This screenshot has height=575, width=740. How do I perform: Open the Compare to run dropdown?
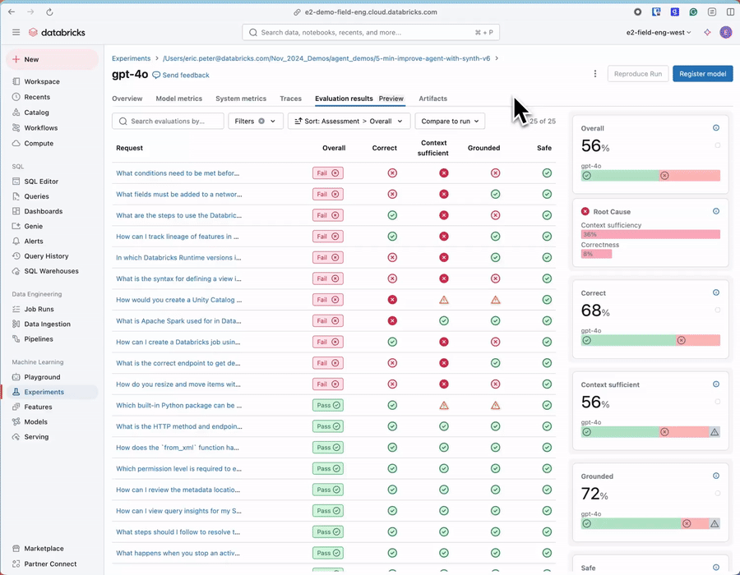(x=450, y=121)
